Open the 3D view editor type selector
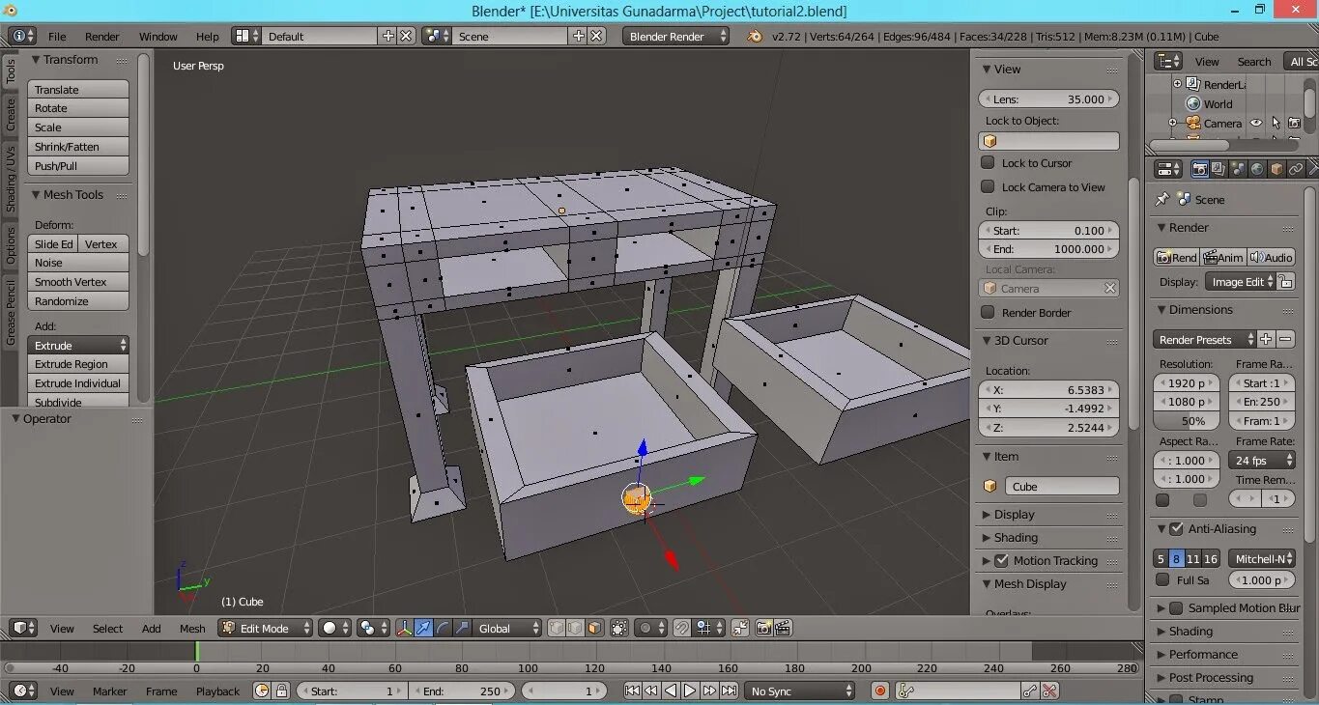The image size is (1319, 705). point(23,628)
